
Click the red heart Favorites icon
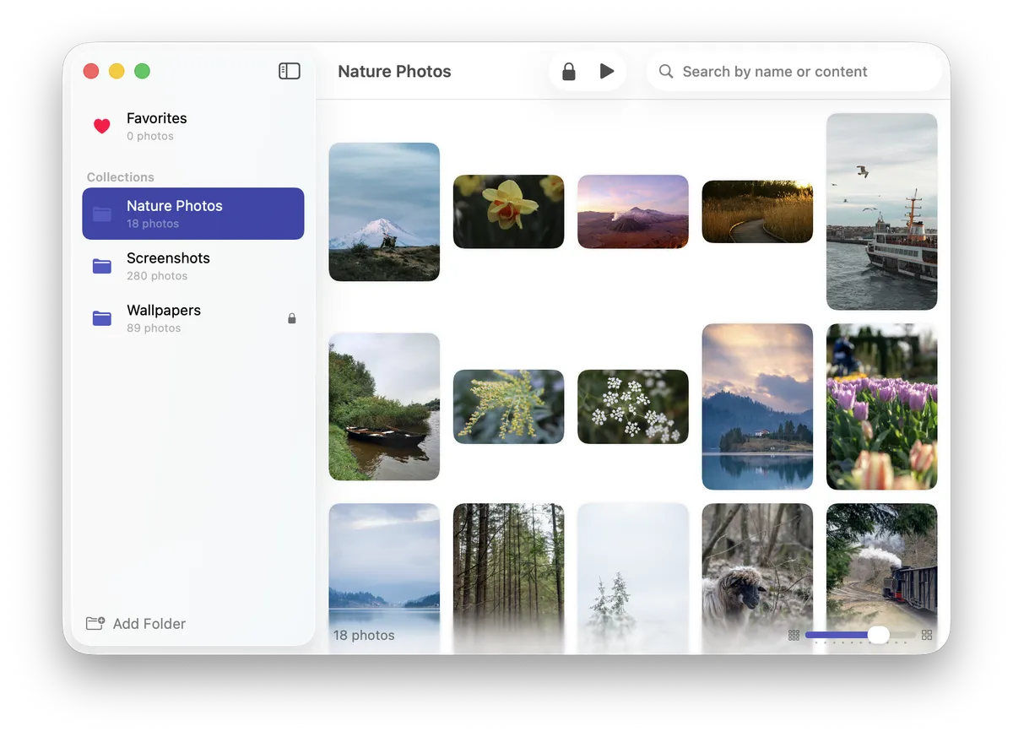102,126
